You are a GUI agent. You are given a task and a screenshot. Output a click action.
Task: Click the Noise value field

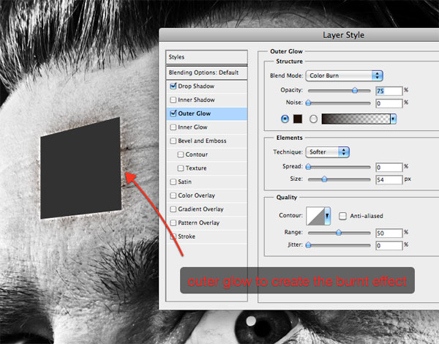click(389, 103)
